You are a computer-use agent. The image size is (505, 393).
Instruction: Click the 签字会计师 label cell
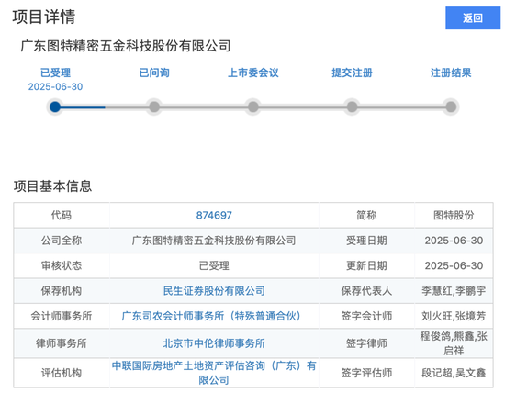(366, 316)
